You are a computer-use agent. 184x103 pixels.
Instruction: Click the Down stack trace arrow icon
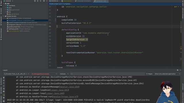[x=4, y=86]
